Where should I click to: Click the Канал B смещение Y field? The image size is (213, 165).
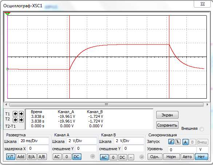(133, 148)
